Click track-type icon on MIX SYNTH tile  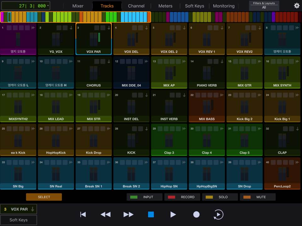(x=297, y=61)
